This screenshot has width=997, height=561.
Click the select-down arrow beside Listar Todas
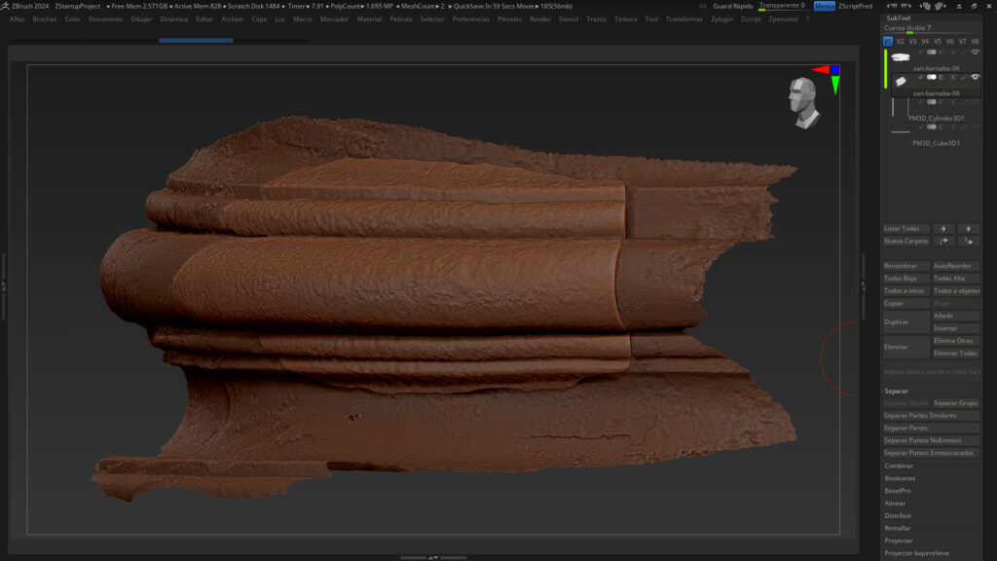[969, 228]
